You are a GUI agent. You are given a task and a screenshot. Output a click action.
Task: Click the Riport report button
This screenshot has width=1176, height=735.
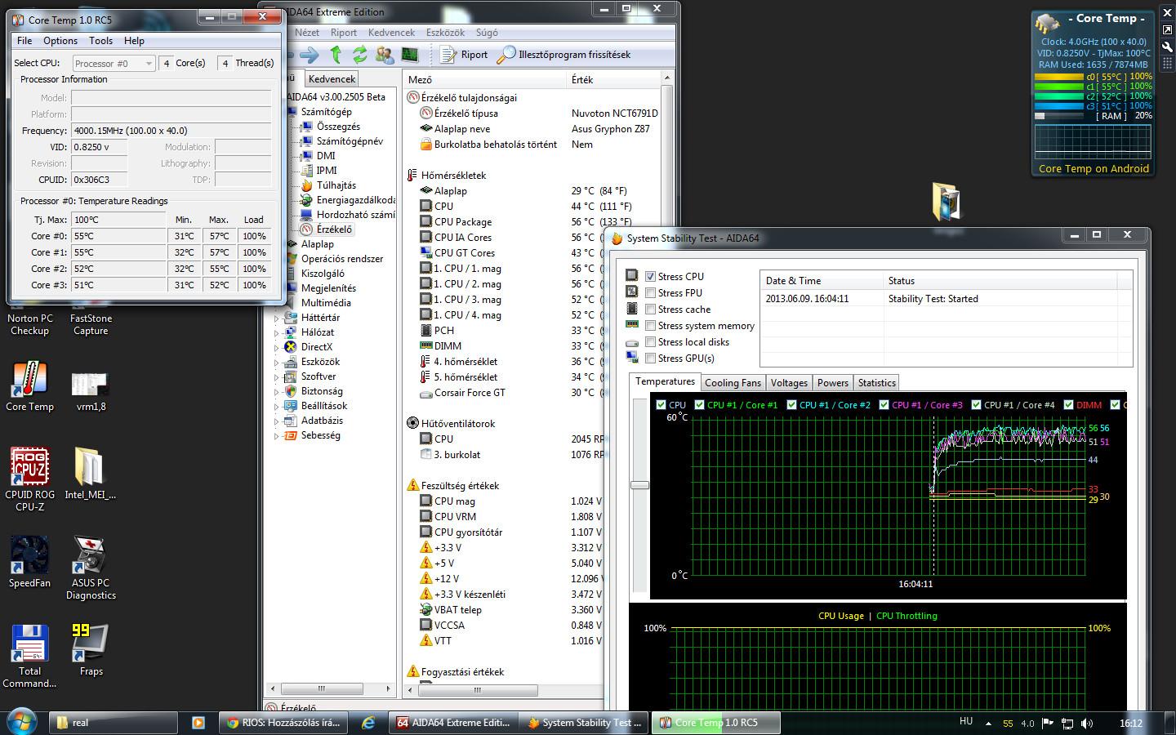click(464, 55)
